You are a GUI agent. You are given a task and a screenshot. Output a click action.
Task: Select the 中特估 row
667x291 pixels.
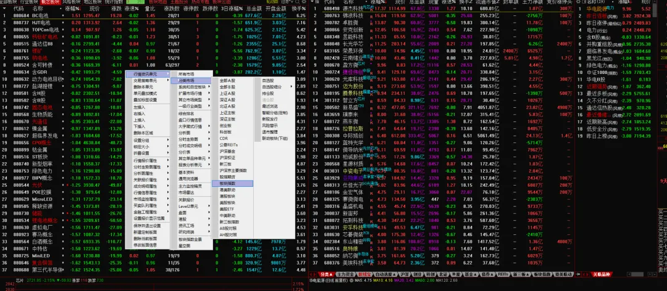tap(153, 248)
